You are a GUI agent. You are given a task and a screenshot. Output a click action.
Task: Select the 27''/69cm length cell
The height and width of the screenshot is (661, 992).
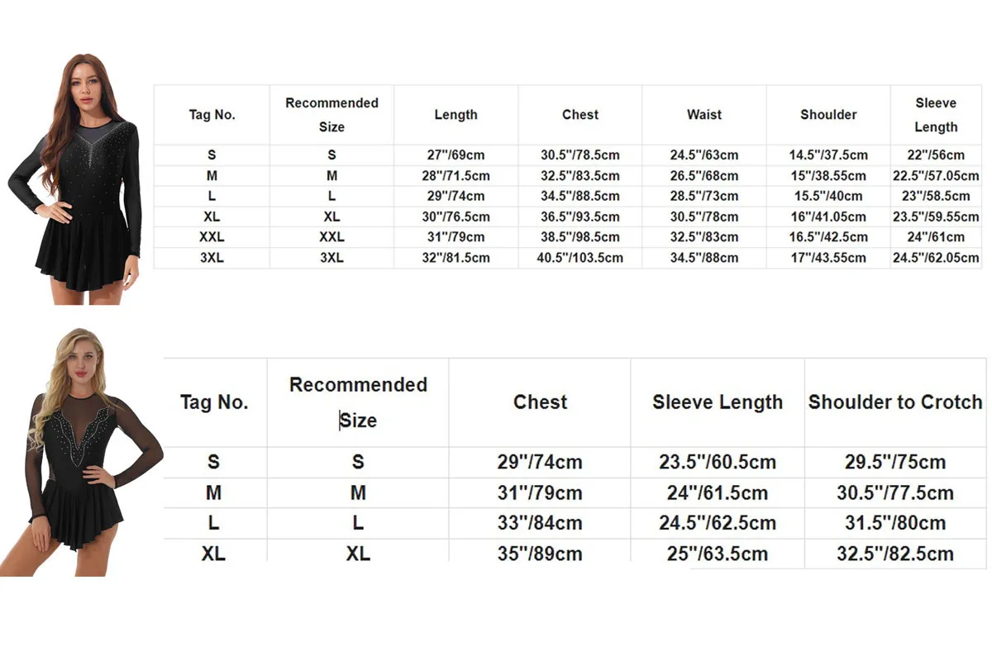pos(455,155)
